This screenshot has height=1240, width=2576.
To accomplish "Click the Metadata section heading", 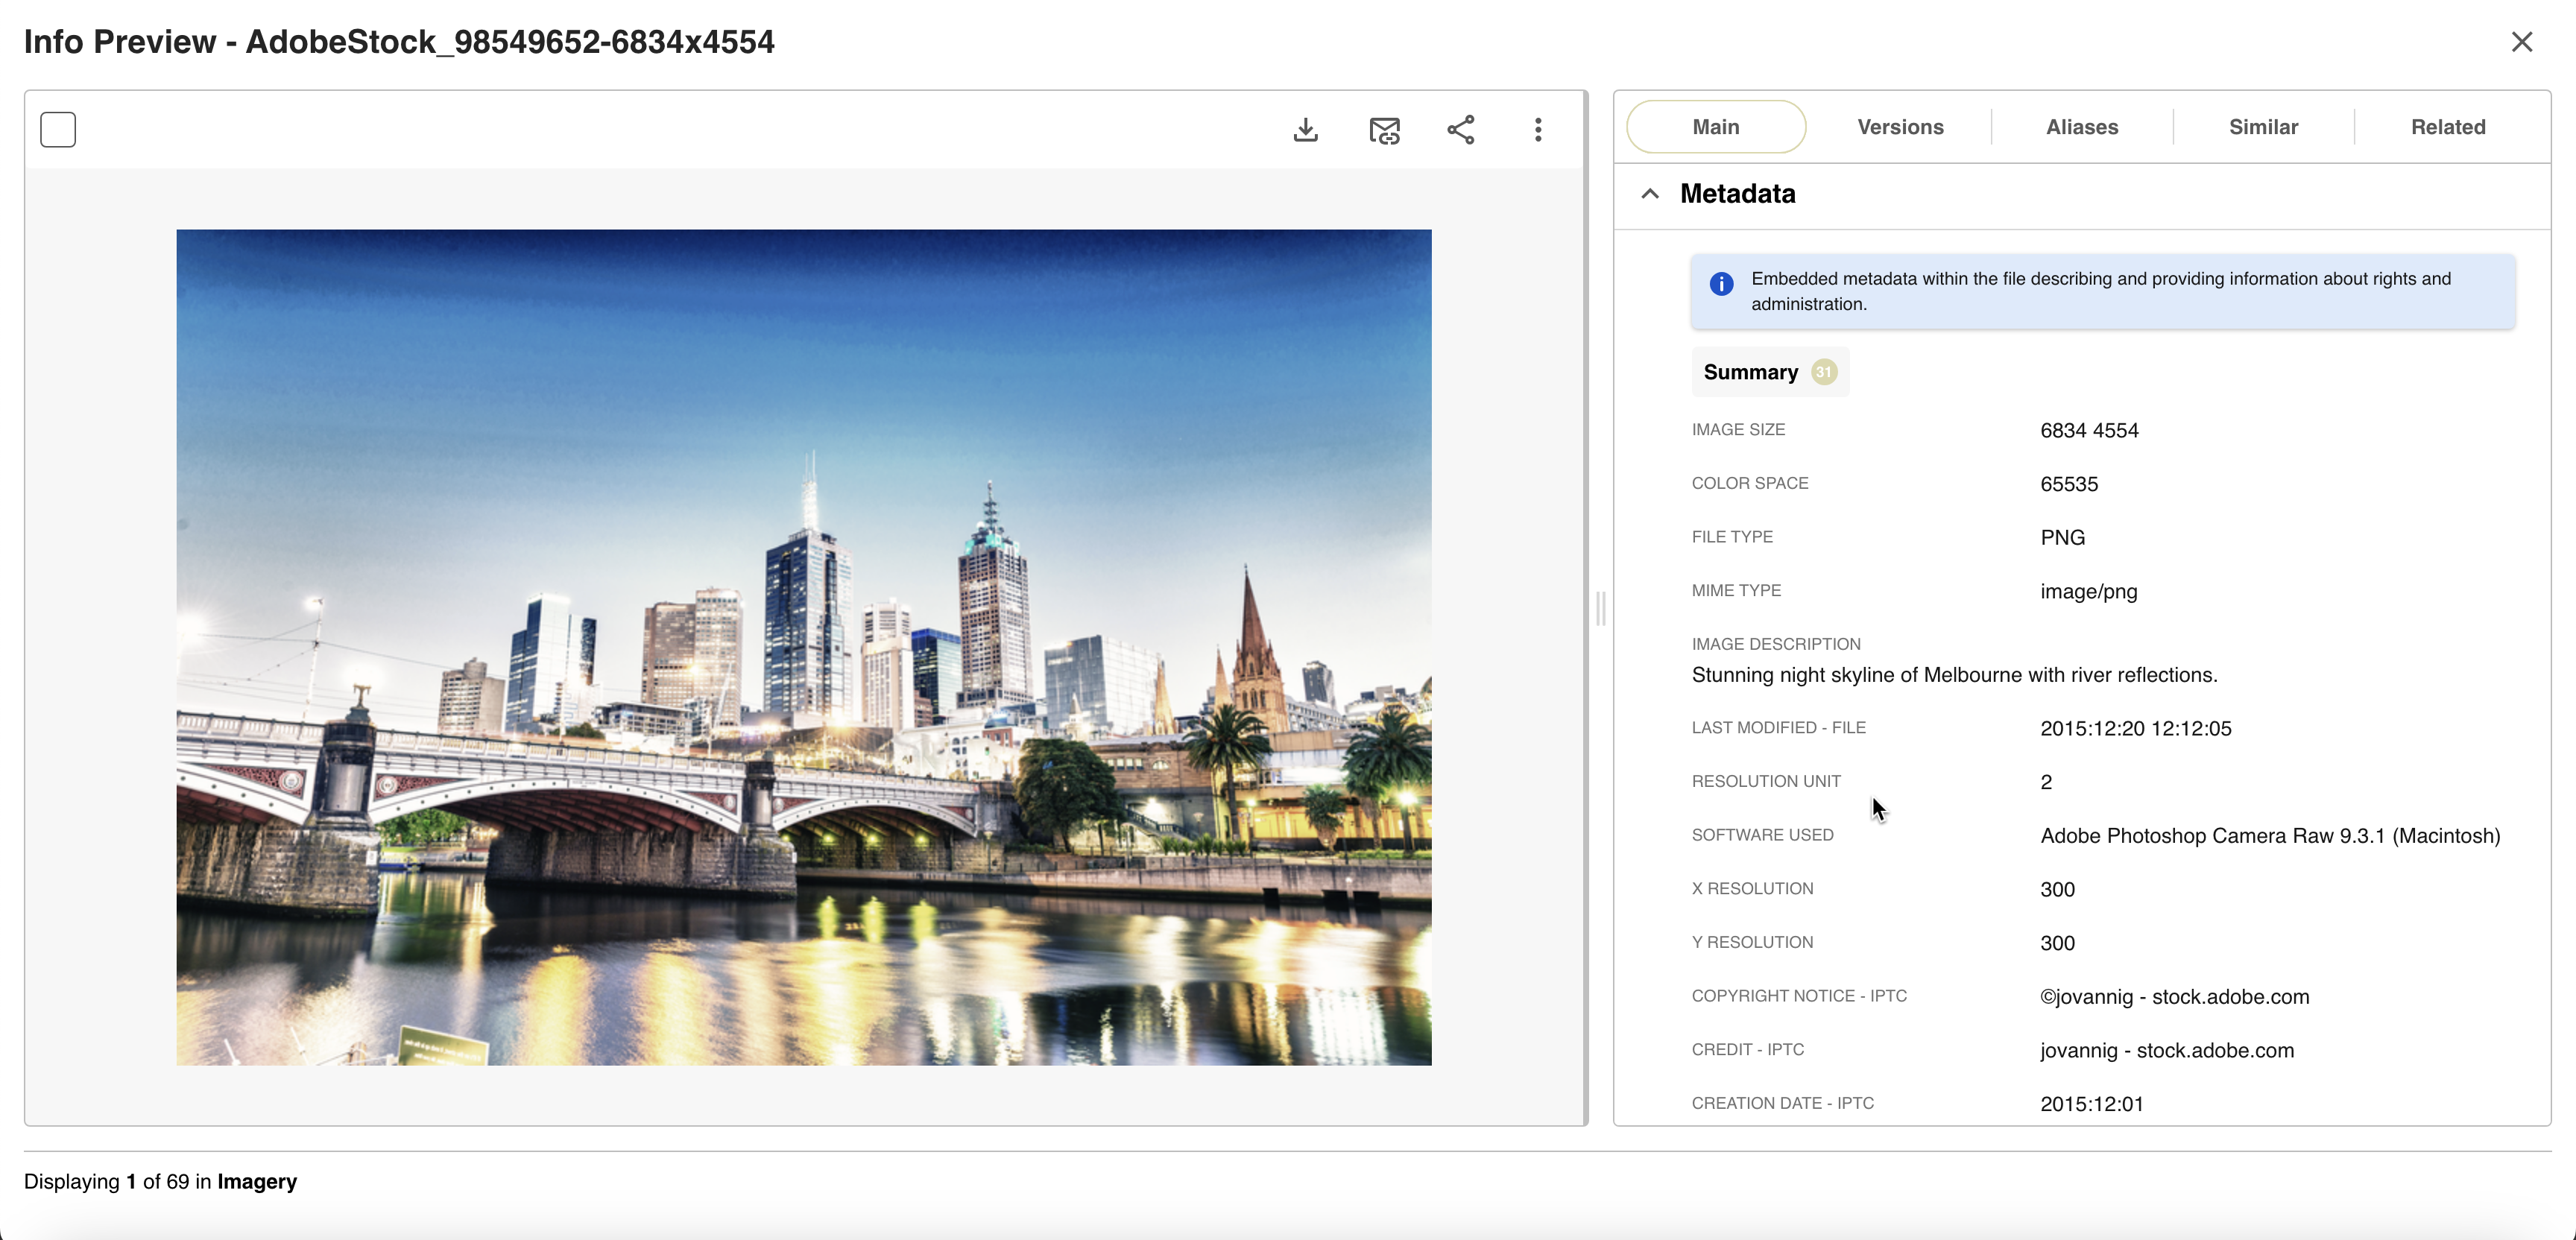I will coord(1737,194).
